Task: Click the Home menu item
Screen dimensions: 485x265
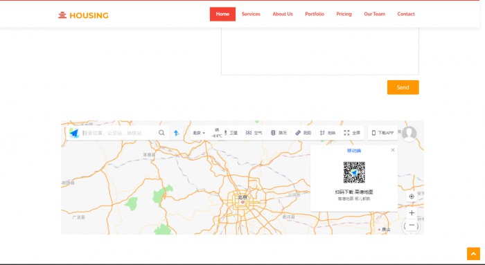Action: coord(222,14)
